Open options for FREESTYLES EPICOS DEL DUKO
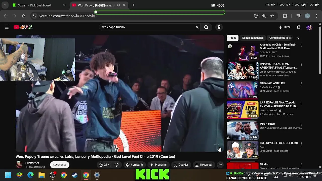Screen dimensions: 322x181 pyautogui.click(x=301, y=144)
